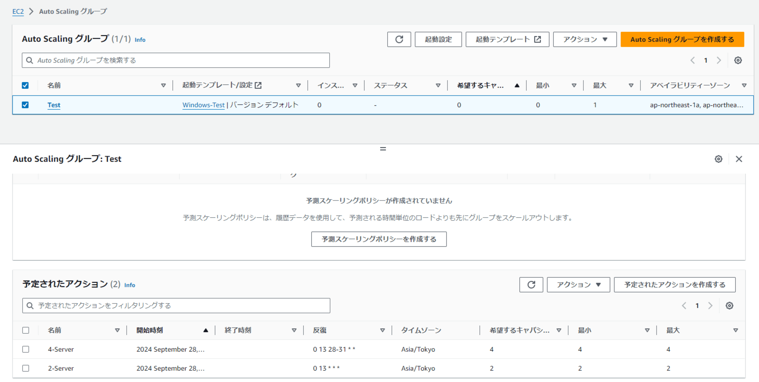Click the 起動設定 button
The width and height of the screenshot is (759, 382).
(x=438, y=39)
